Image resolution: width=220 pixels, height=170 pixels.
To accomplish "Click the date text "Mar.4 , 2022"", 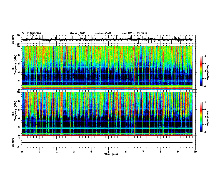I will tap(77, 33).
